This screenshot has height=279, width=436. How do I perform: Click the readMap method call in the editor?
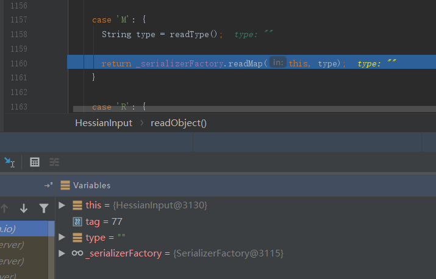point(246,63)
